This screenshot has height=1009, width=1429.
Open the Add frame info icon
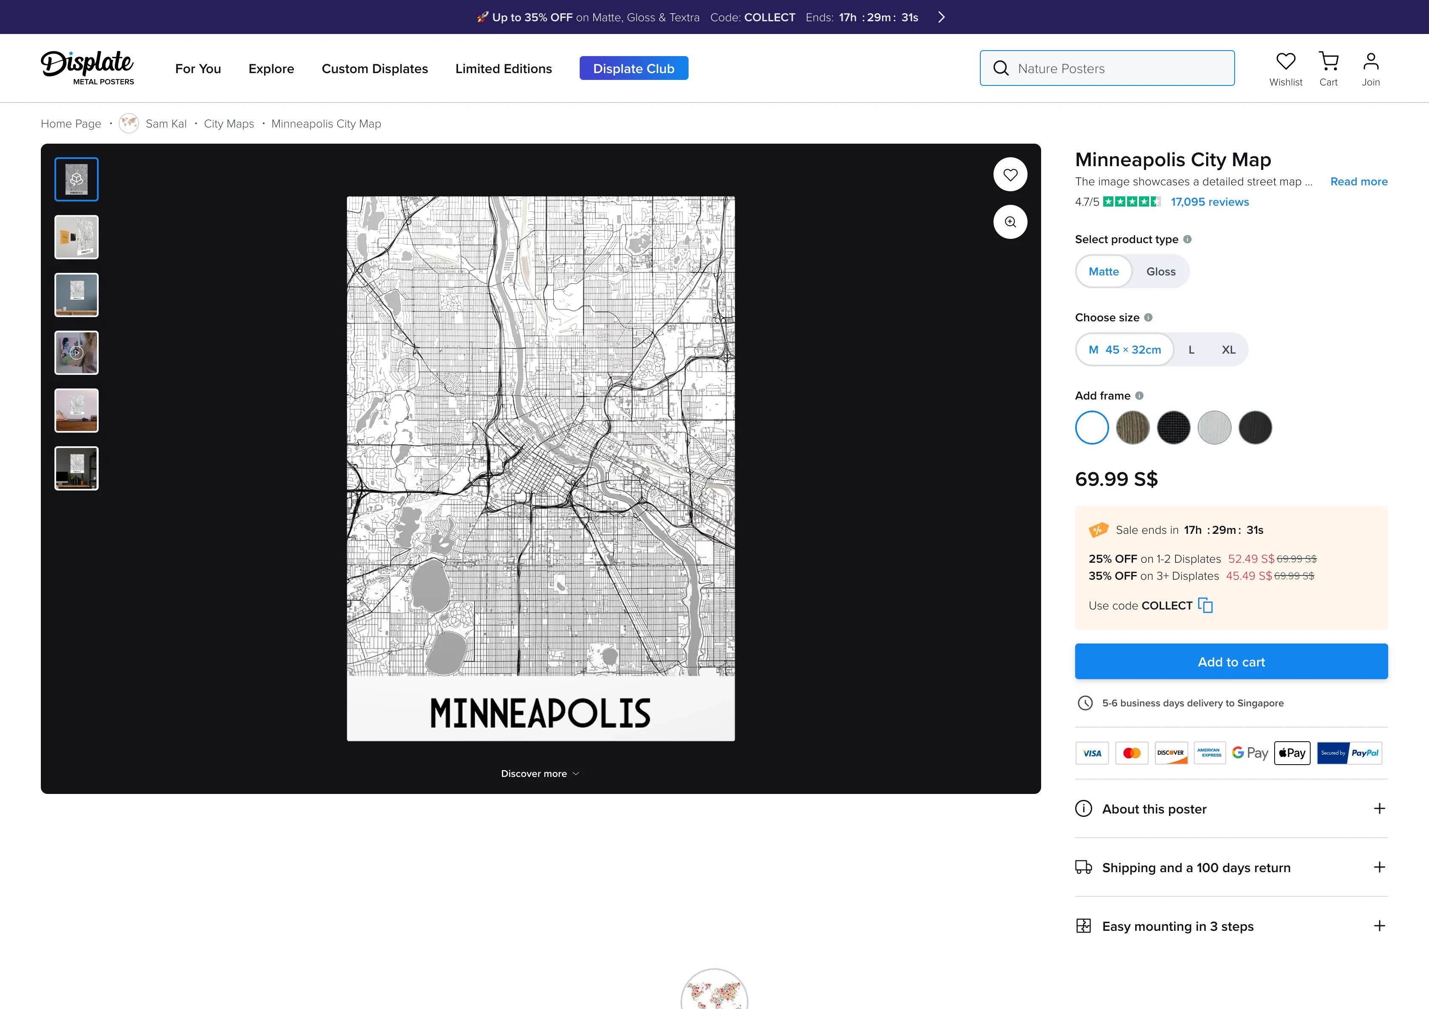coord(1139,396)
